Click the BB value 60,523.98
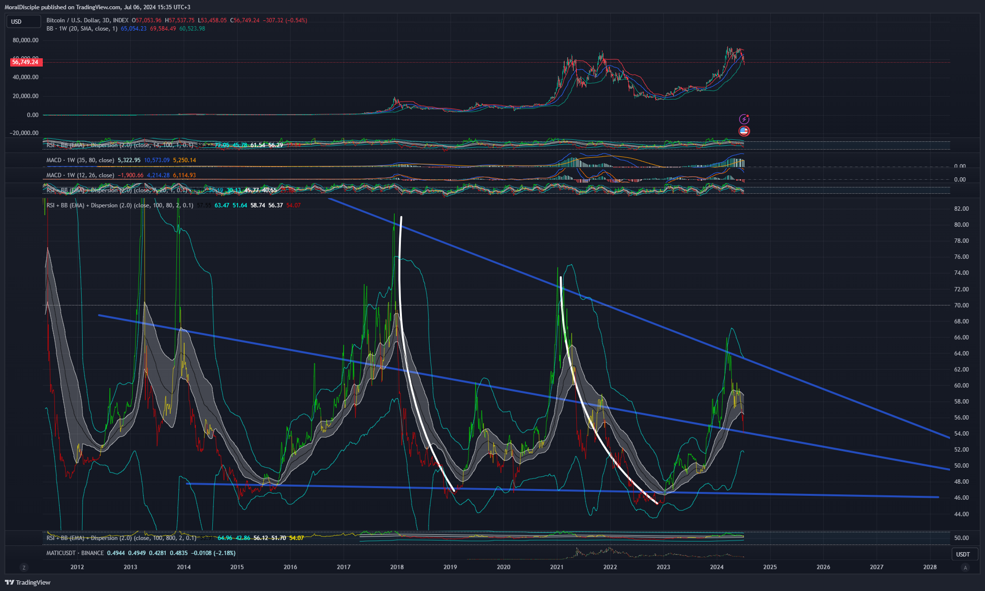985x591 pixels. (192, 29)
